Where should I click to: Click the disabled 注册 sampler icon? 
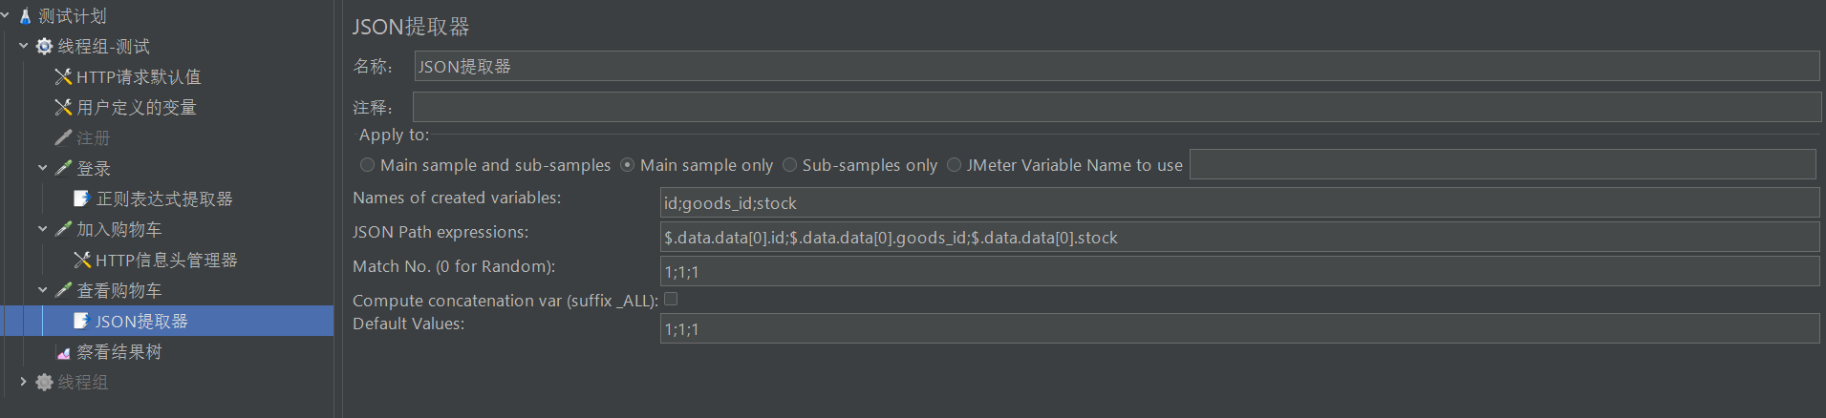coord(63,137)
